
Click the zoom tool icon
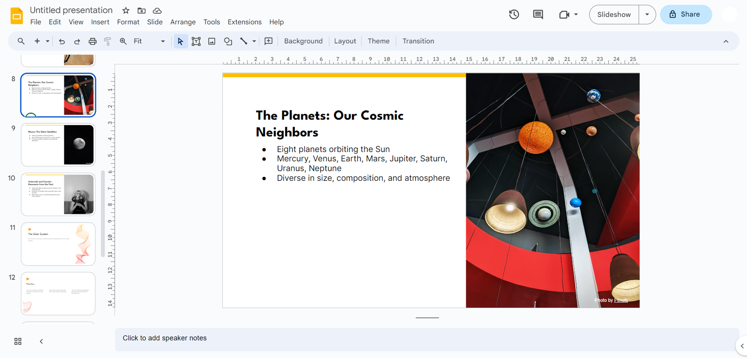pyautogui.click(x=123, y=41)
